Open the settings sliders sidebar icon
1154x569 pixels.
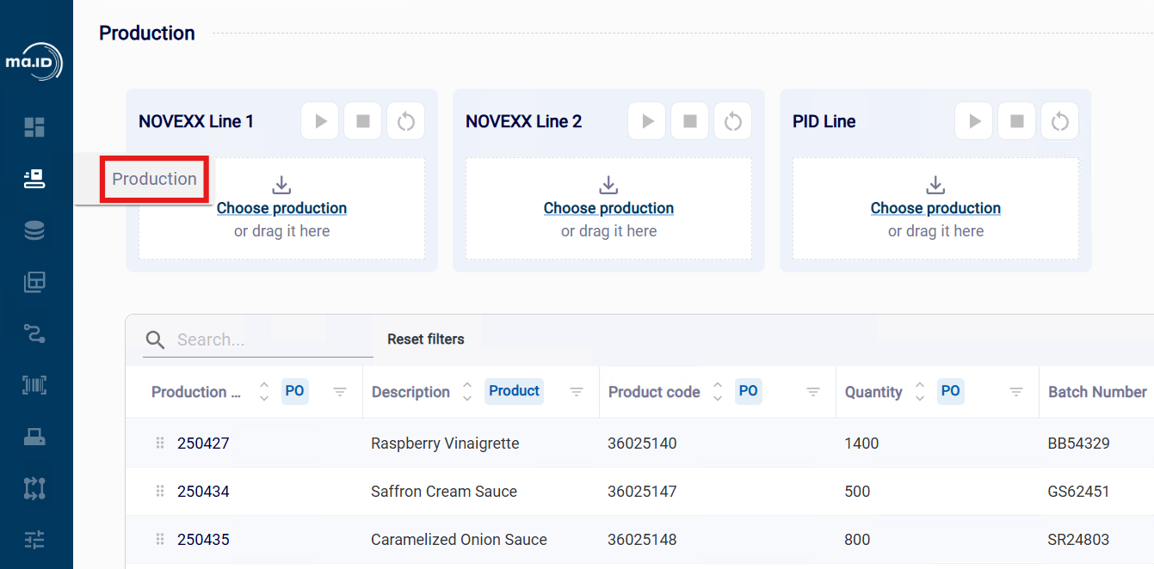pyautogui.click(x=34, y=540)
